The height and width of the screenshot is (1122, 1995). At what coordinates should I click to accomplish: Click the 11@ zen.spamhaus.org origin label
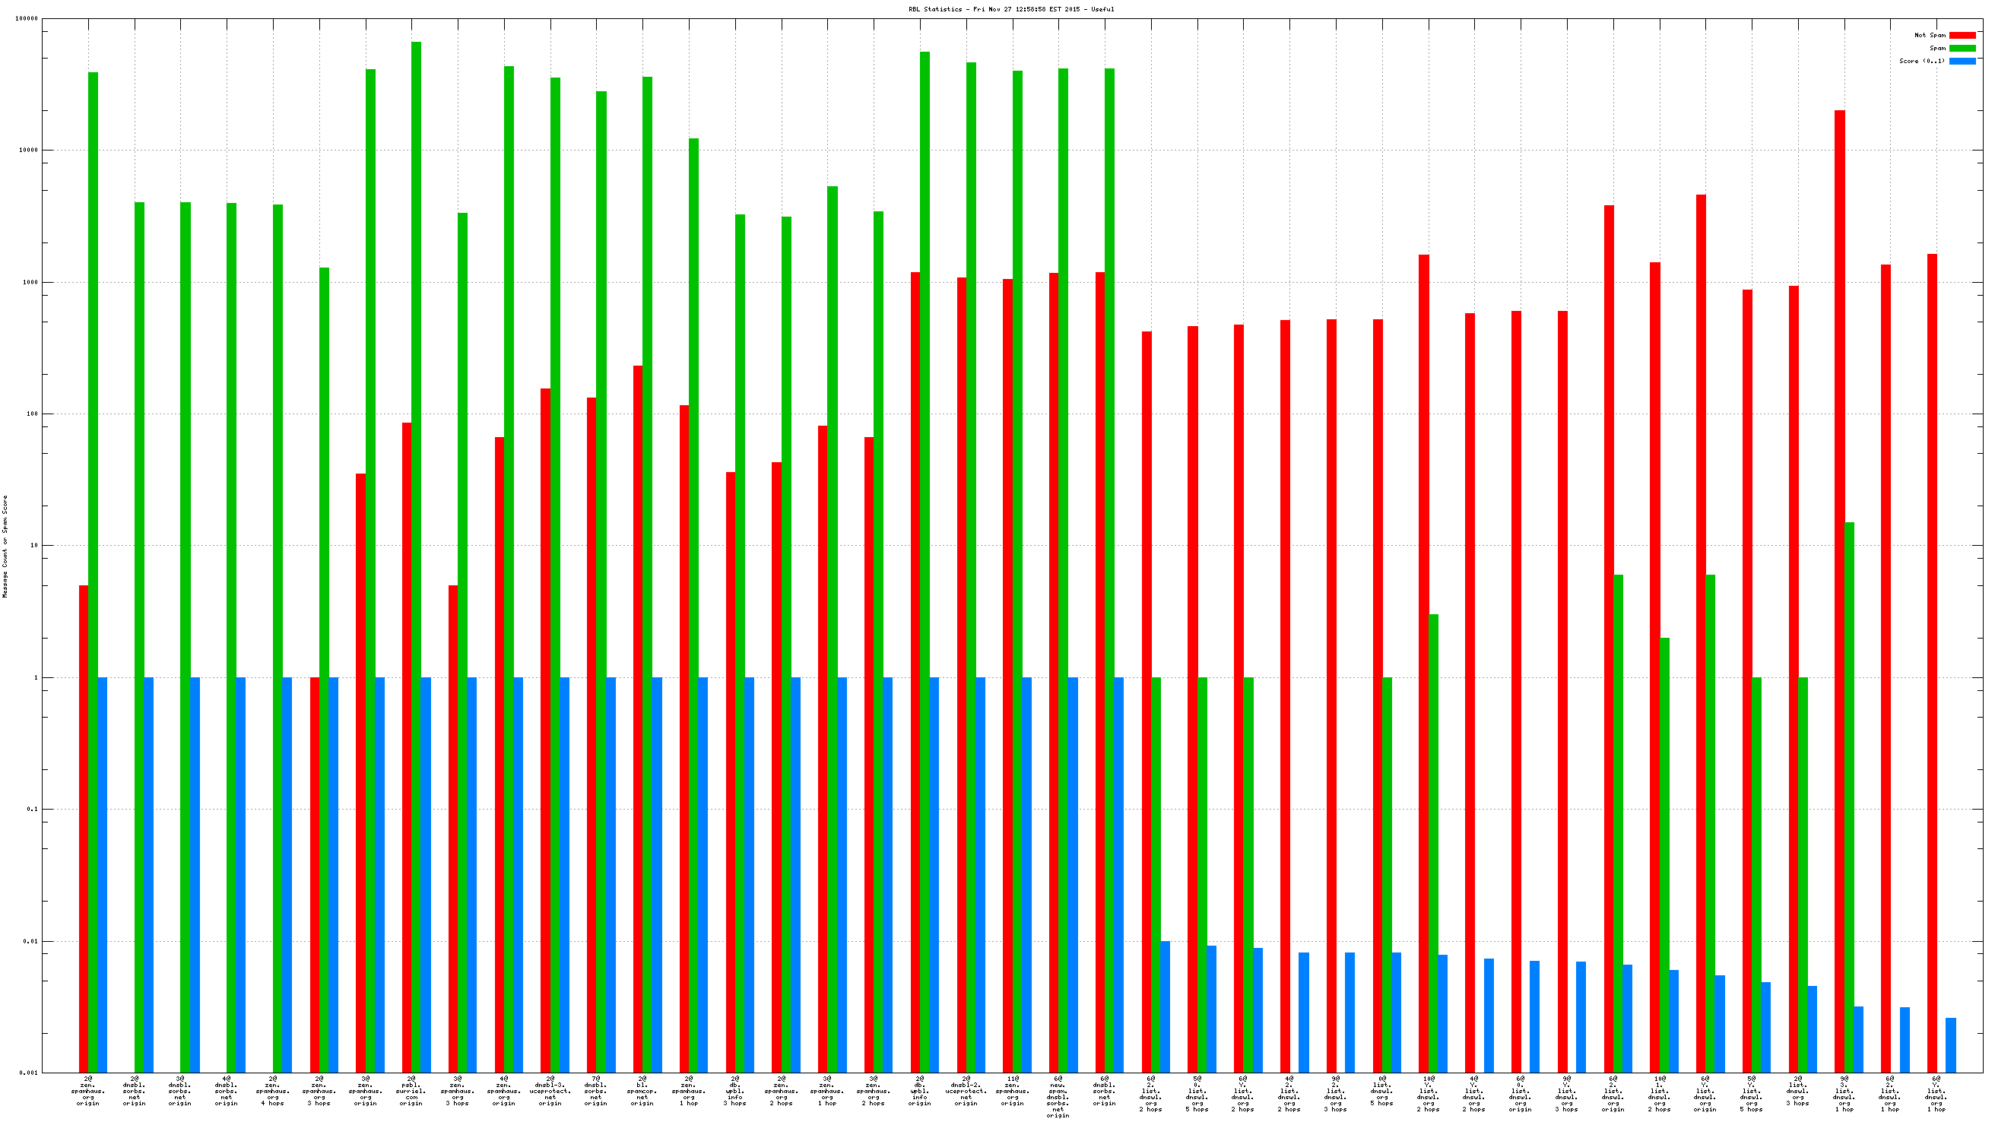click(1012, 1090)
